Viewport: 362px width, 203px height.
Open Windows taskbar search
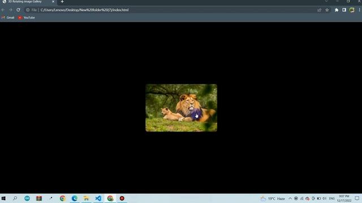15,198
